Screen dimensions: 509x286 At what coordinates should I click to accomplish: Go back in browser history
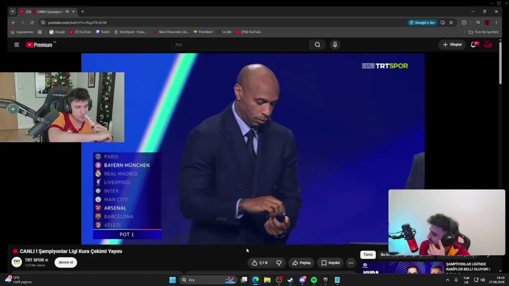[x=13, y=23]
